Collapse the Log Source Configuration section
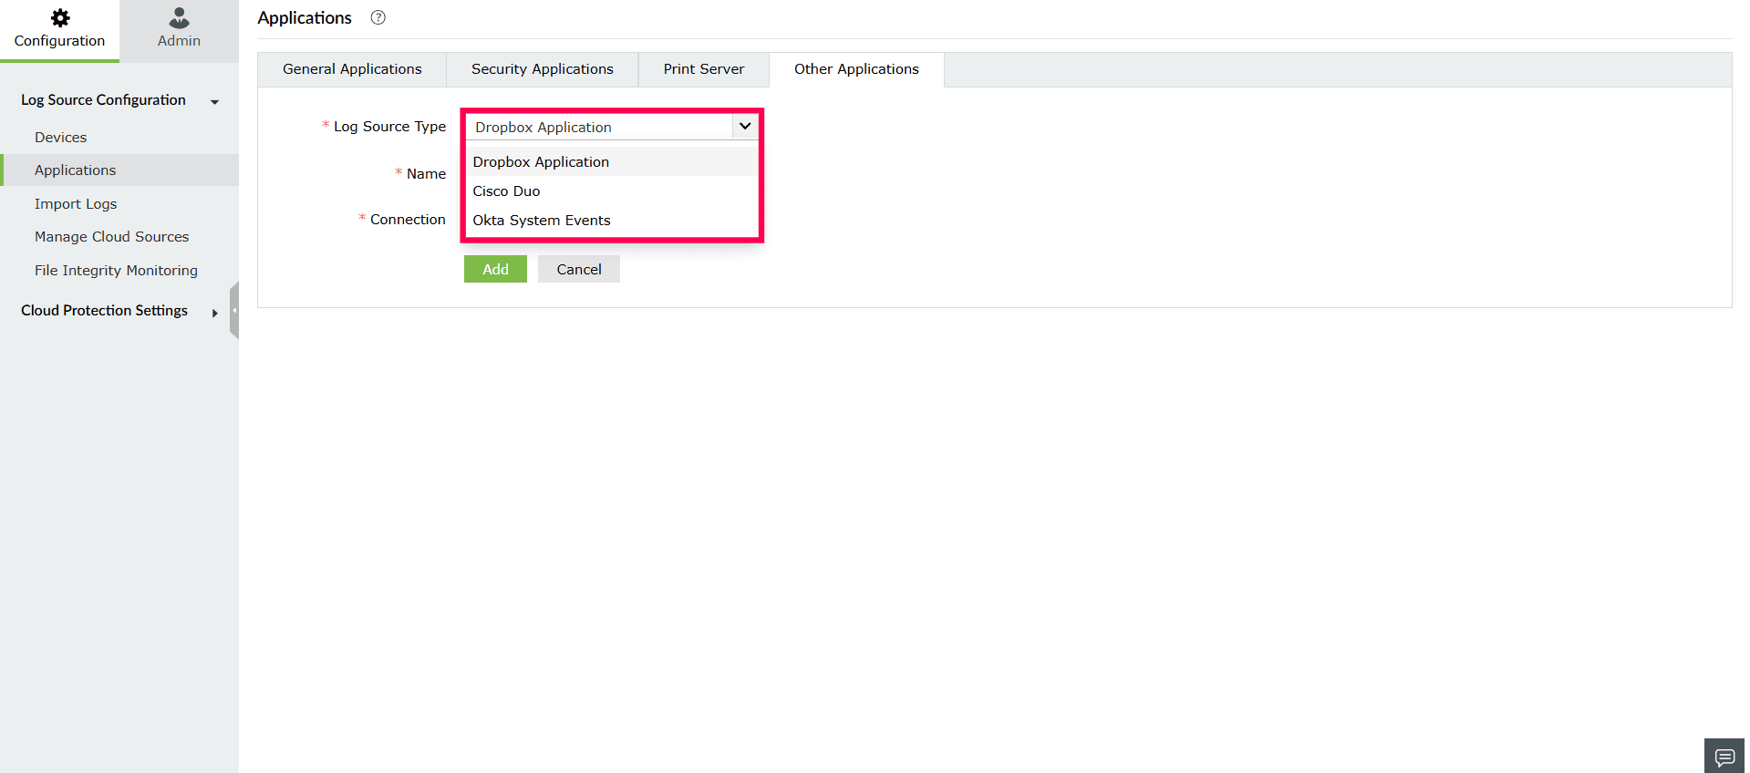 click(x=215, y=101)
